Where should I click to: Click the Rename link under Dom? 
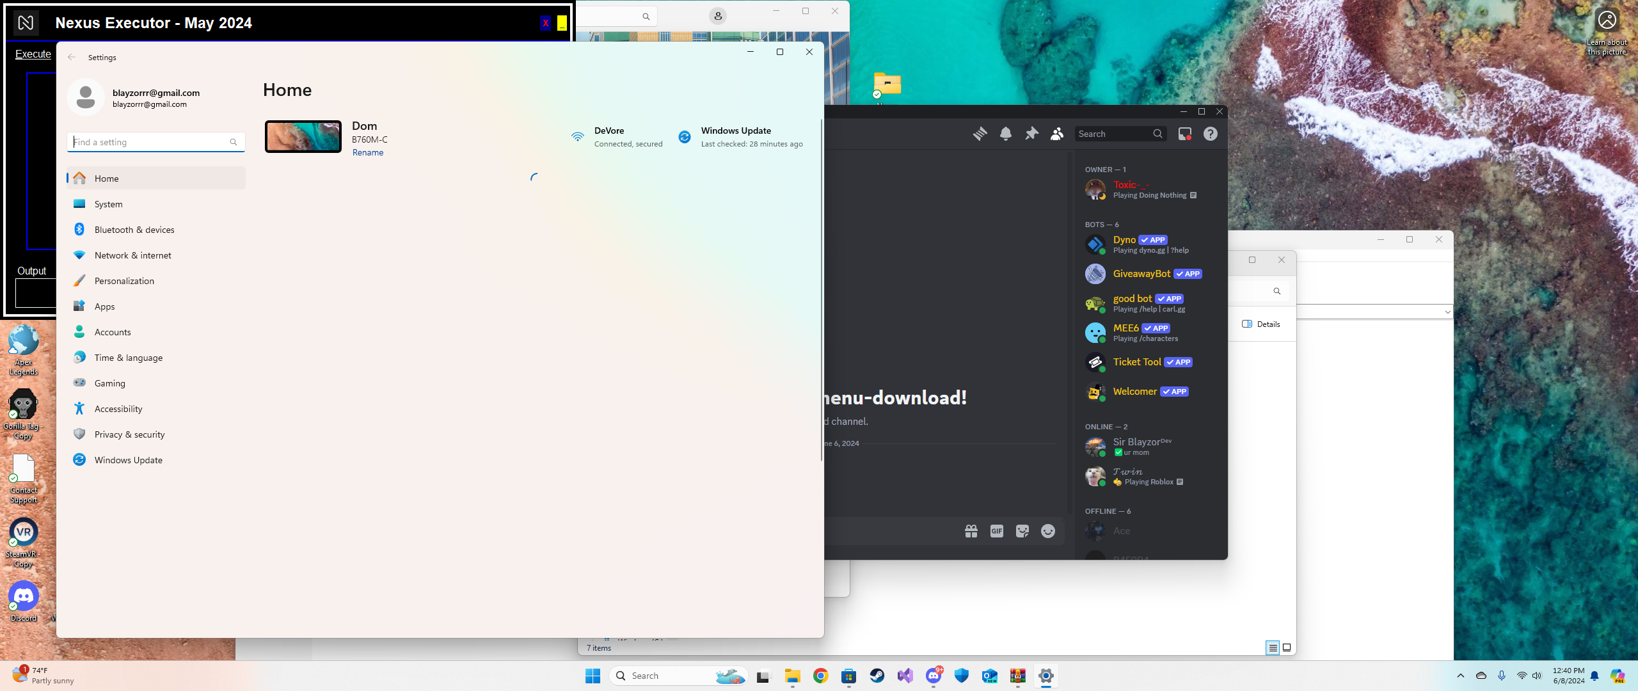[x=368, y=152]
